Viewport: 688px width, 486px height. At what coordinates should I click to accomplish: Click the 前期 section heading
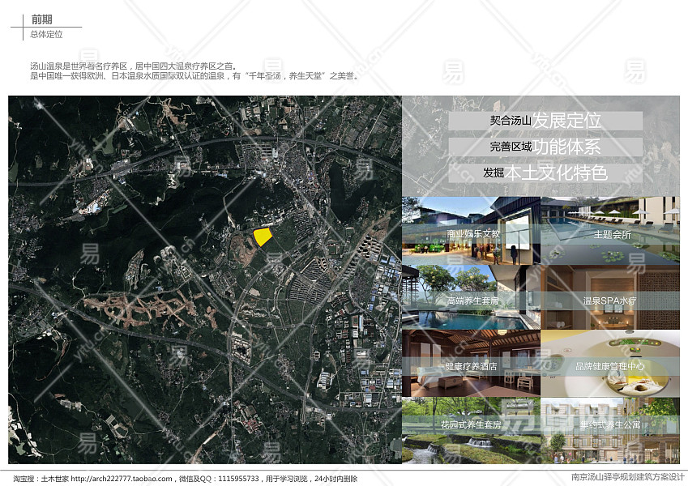pos(43,19)
